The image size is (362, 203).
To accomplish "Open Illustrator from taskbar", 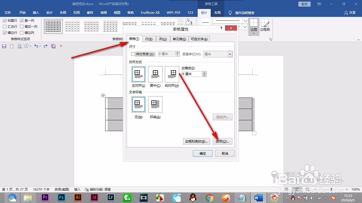I will pyautogui.click(x=78, y=197).
